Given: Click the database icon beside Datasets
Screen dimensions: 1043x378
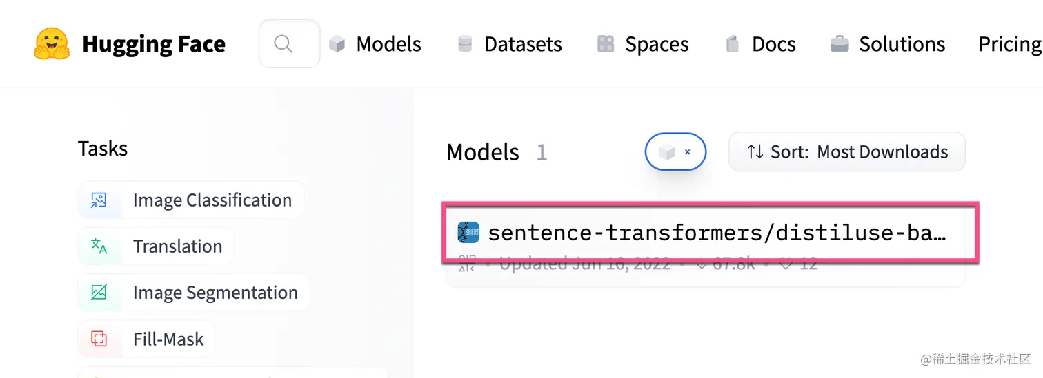Looking at the screenshot, I should pyautogui.click(x=465, y=44).
